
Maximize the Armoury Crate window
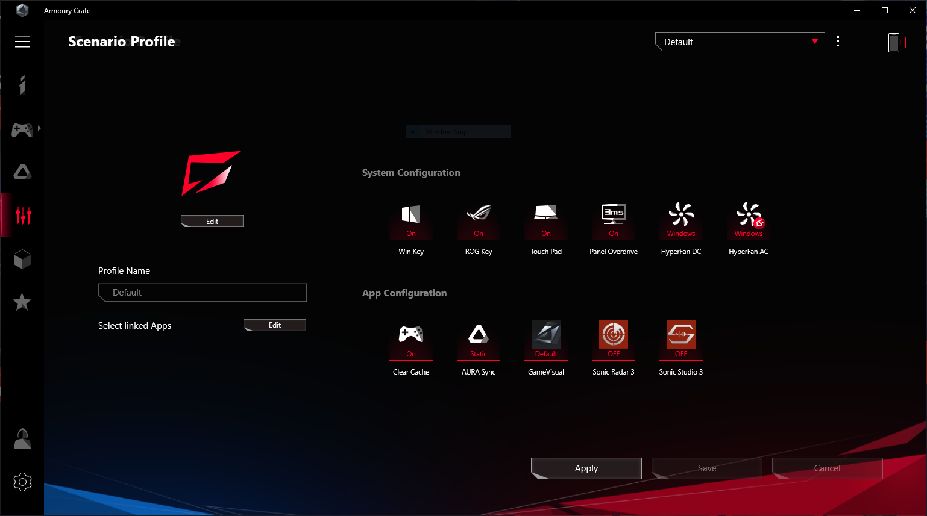885,10
